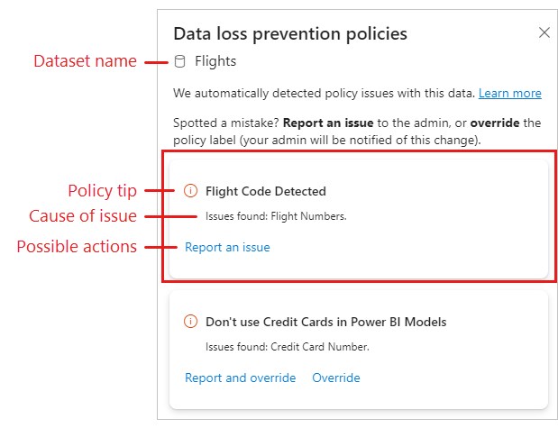This screenshot has height=428, width=558.
Task: Click the bold override word in description
Action: tap(495, 123)
